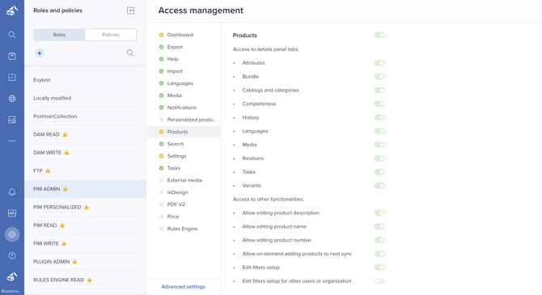Click the magnifier search icon above roles list
This screenshot has height=295, width=542.
point(130,53)
